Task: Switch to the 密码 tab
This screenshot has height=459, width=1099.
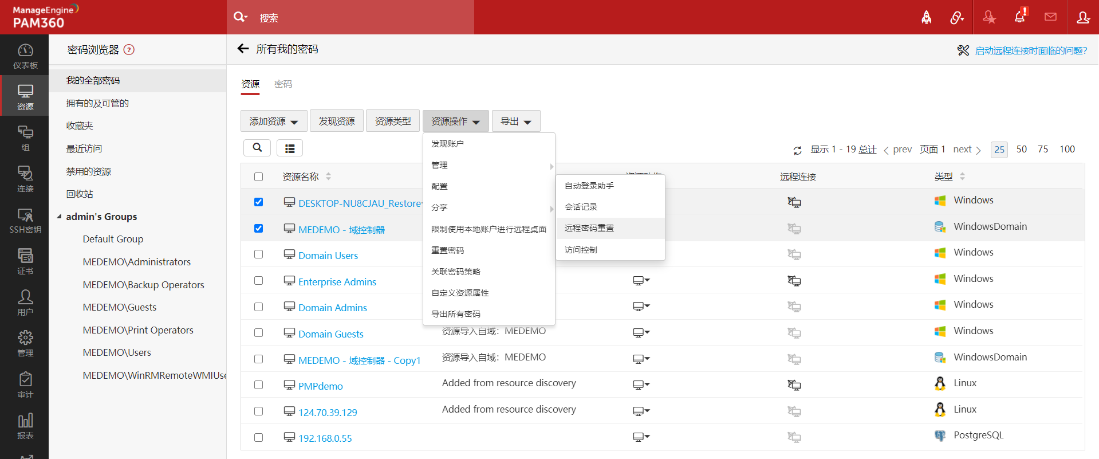Action: [x=283, y=84]
